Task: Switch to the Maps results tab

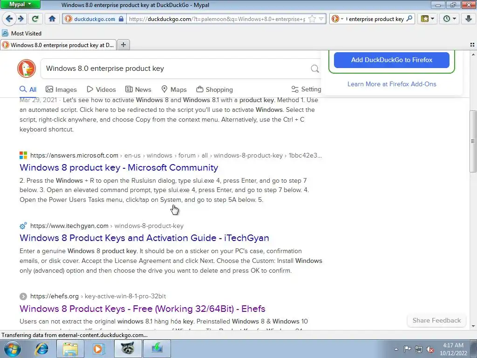Action: click(x=174, y=89)
